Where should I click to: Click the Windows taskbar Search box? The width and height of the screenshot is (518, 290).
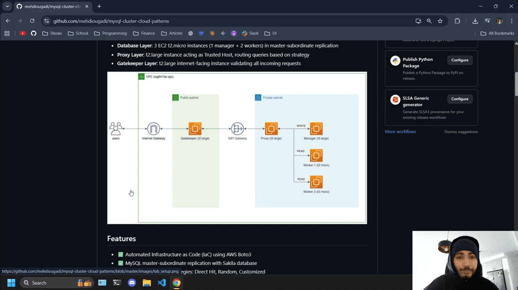click(x=56, y=283)
